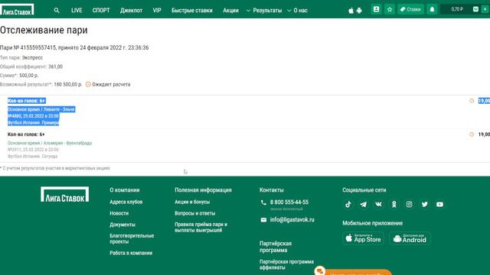The width and height of the screenshot is (490, 275).
Task: Open the LIVE menu item
Action: [77, 10]
